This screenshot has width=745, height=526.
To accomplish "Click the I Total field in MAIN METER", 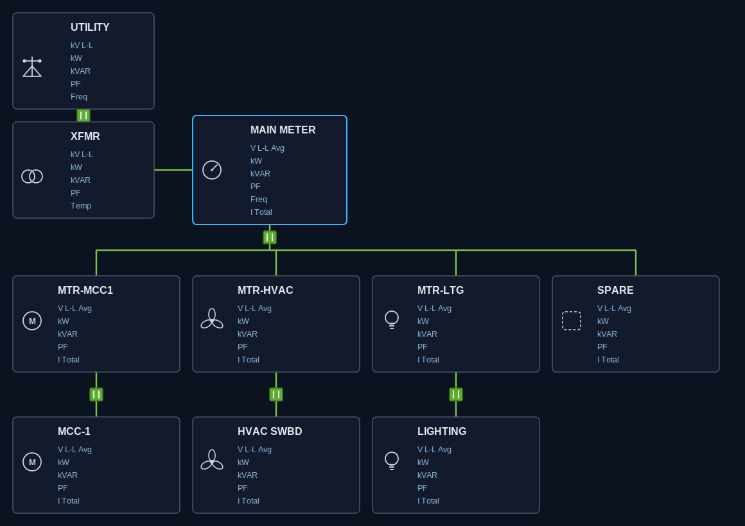I will (261, 213).
